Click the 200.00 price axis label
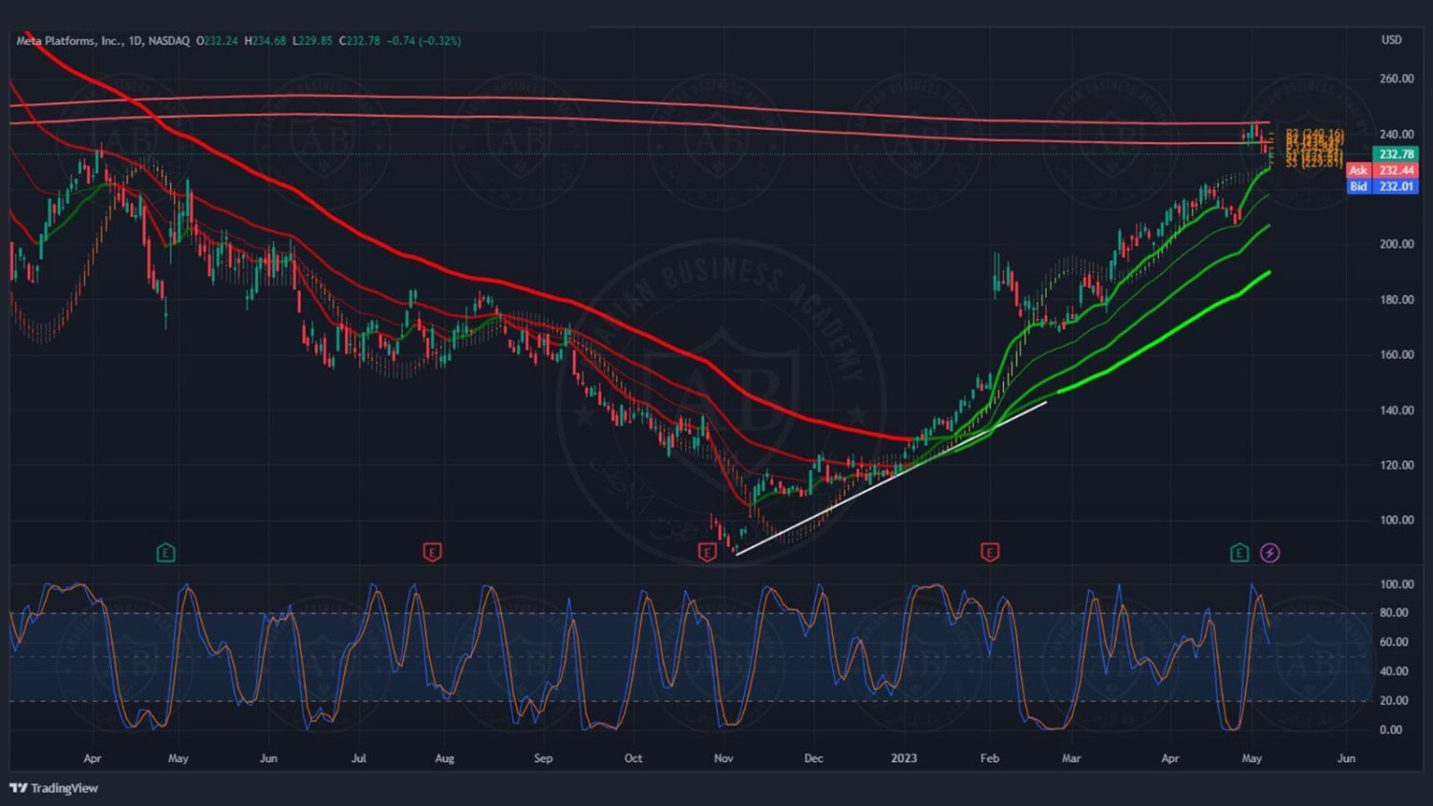The height and width of the screenshot is (806, 1433). [1397, 244]
